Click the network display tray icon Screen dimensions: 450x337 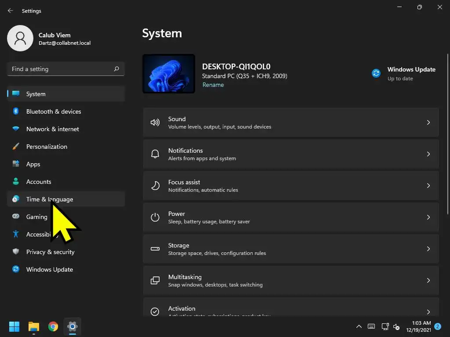coord(385,326)
